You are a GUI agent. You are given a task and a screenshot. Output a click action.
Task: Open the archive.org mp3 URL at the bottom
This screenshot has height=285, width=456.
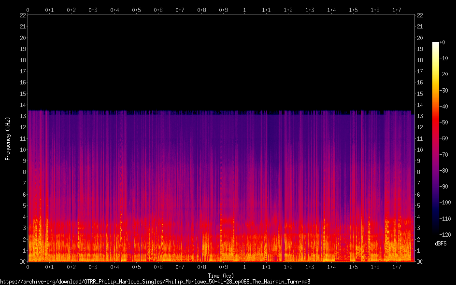[x=155, y=281]
